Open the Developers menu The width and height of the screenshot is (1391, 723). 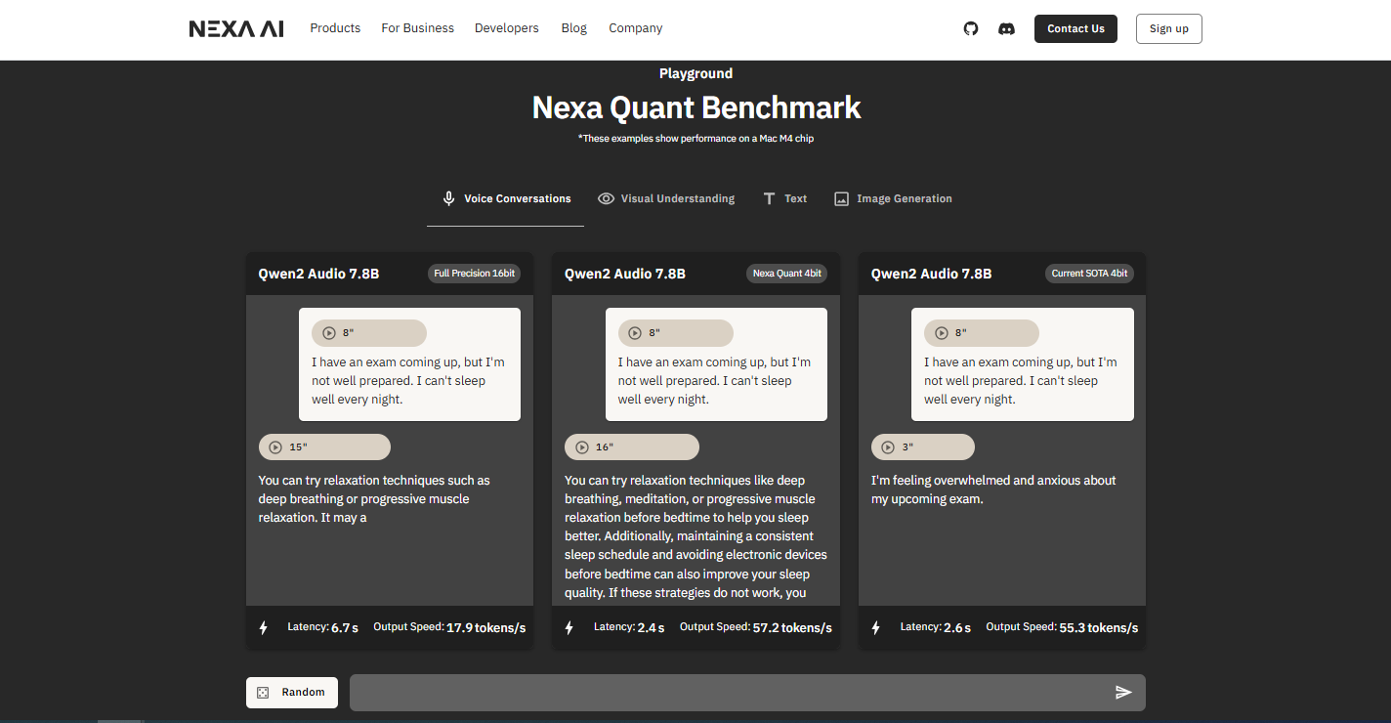506,28
